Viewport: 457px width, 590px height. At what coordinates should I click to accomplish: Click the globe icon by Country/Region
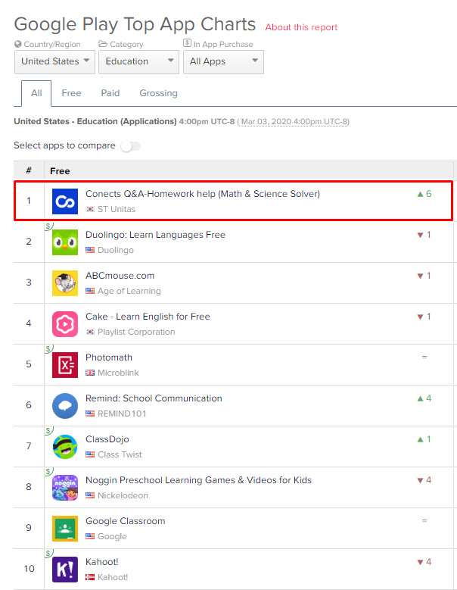click(x=17, y=44)
